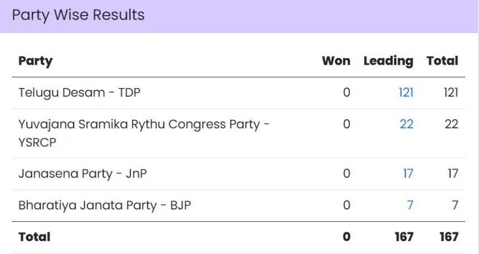Click the bold total leading value 167
Screen dimensions: 479x254
[403, 237]
